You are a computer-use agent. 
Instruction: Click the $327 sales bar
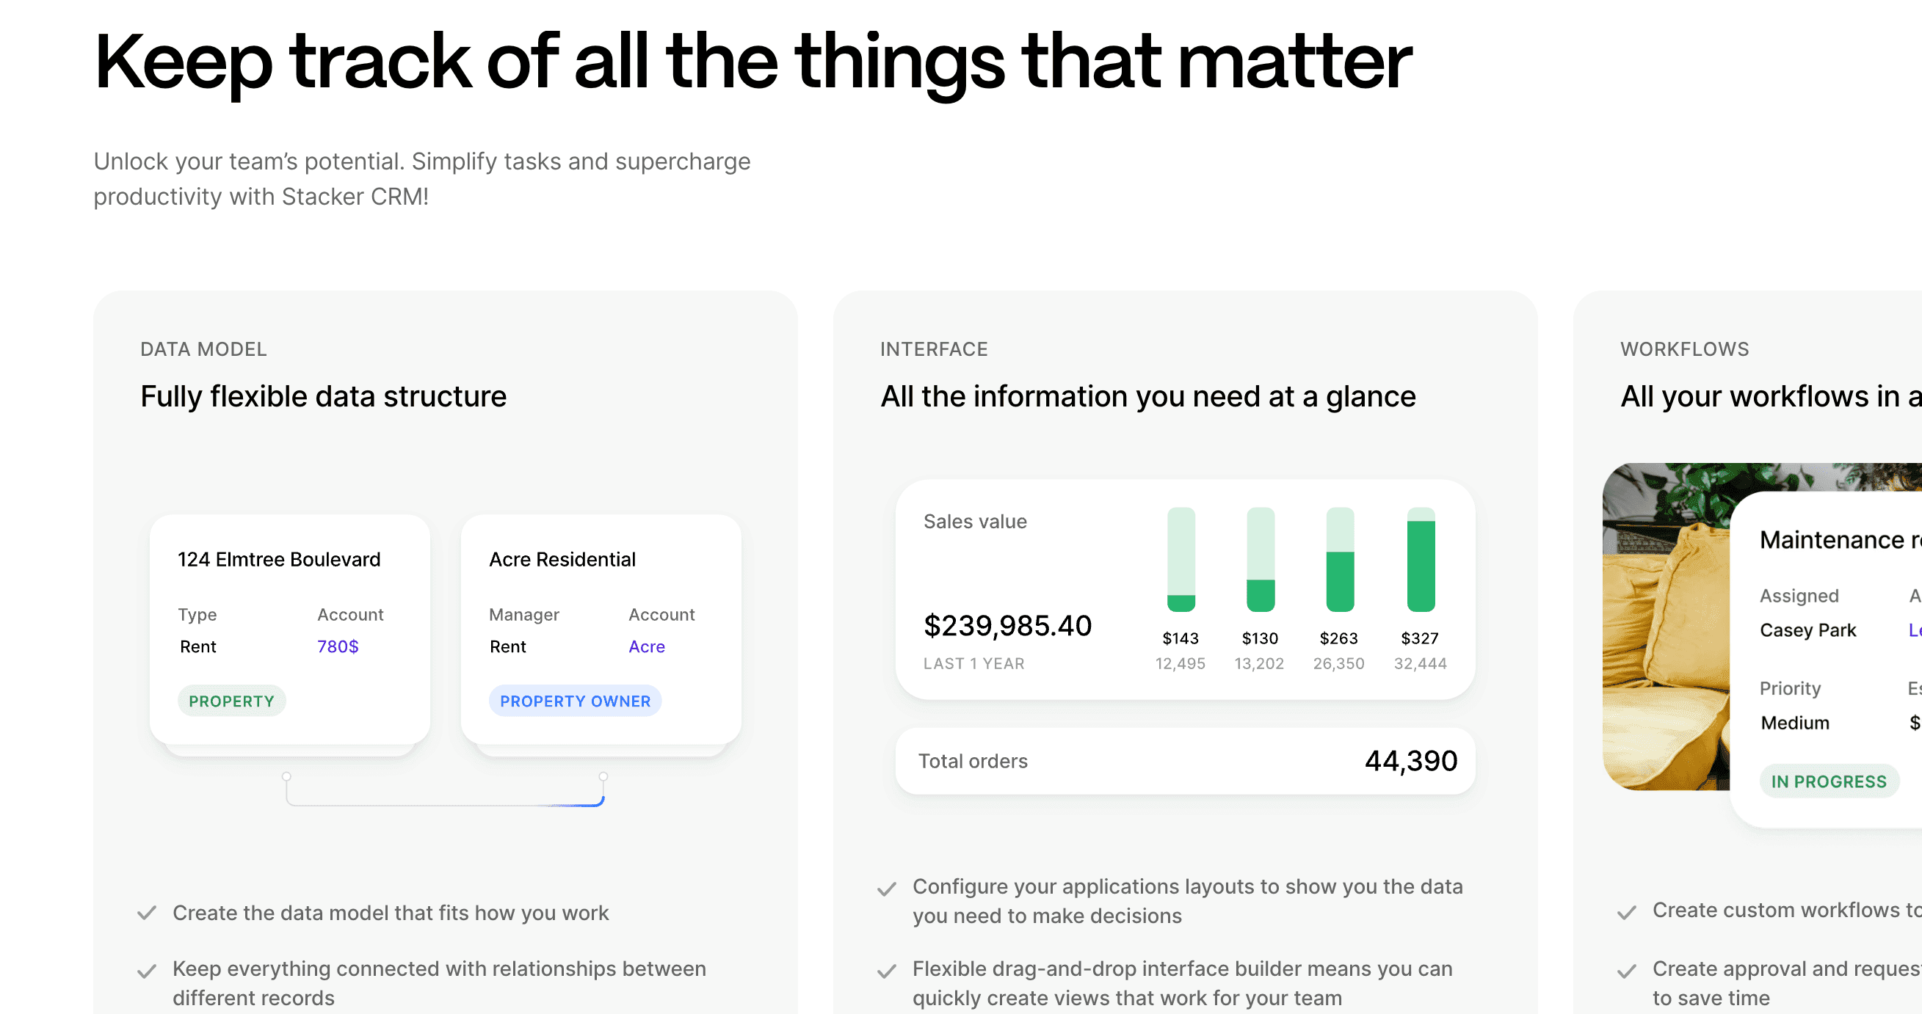[x=1421, y=559]
